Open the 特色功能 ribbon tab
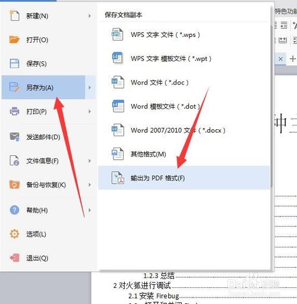This screenshot has width=297, height=304. [286, 11]
